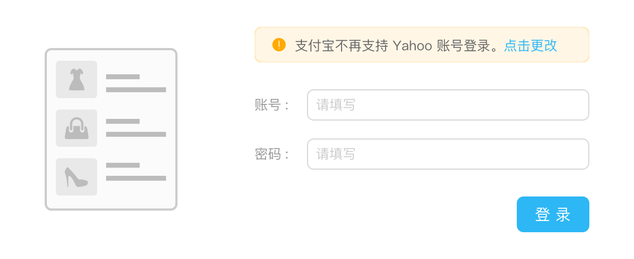The image size is (634, 259).
Task: Click the short gray line beside the dress
Action: pos(123,76)
